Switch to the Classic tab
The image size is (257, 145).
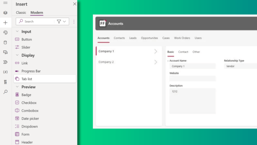(21, 13)
